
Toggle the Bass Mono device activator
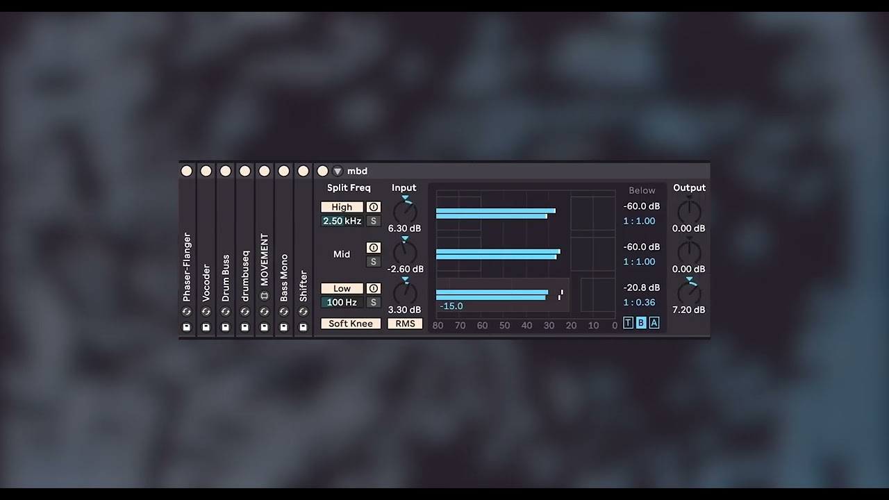click(x=283, y=171)
